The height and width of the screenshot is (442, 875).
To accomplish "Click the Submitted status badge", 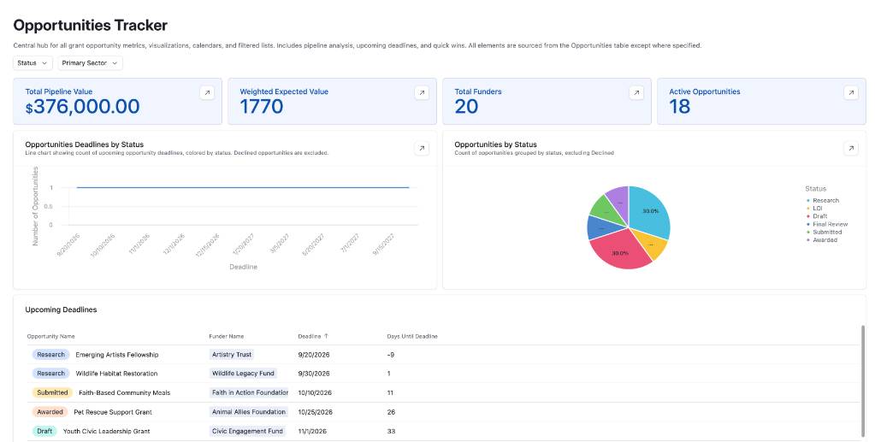I will click(52, 393).
